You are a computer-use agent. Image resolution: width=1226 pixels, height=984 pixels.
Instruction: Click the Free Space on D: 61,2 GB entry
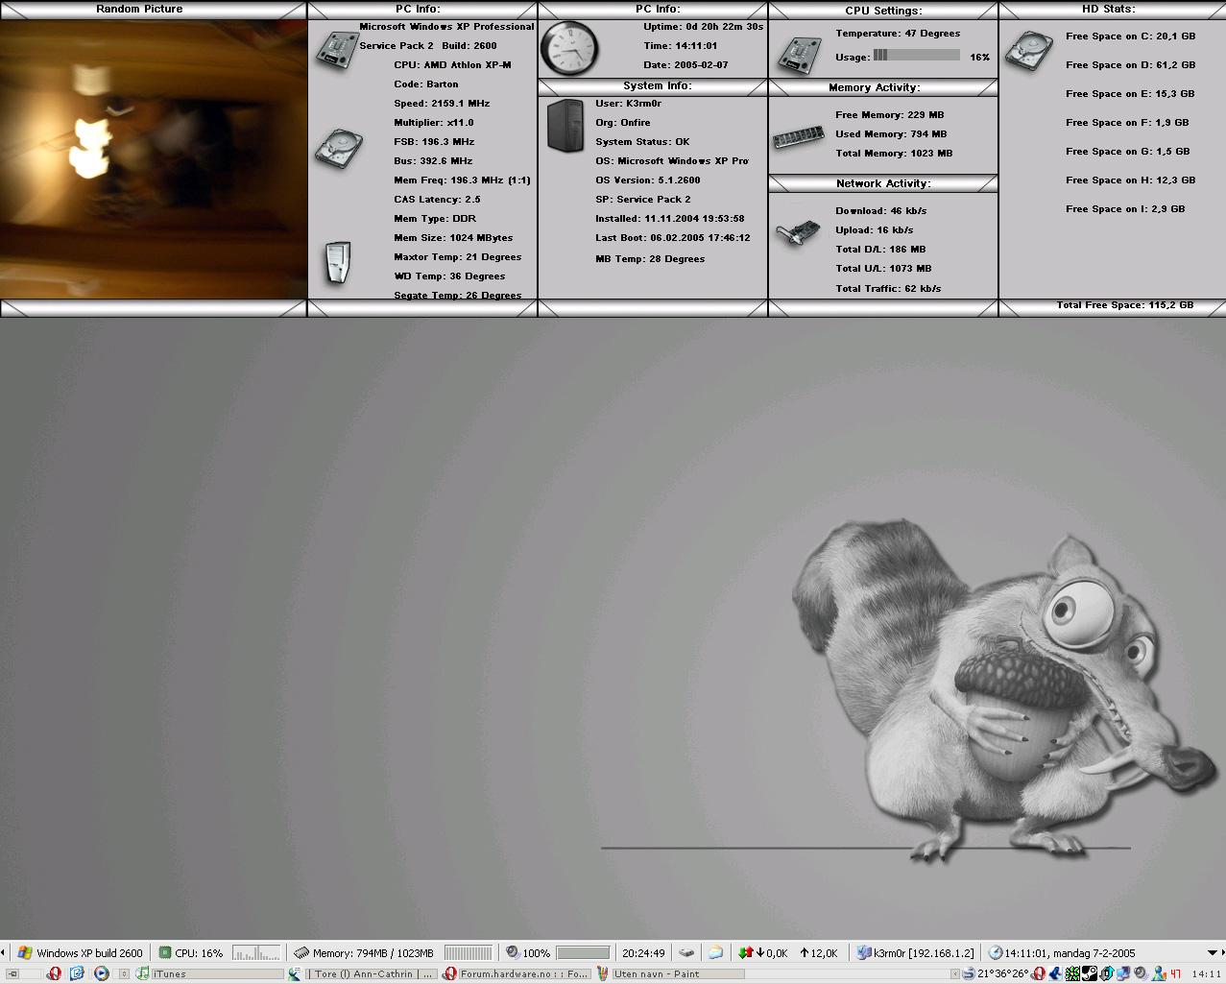(1130, 65)
